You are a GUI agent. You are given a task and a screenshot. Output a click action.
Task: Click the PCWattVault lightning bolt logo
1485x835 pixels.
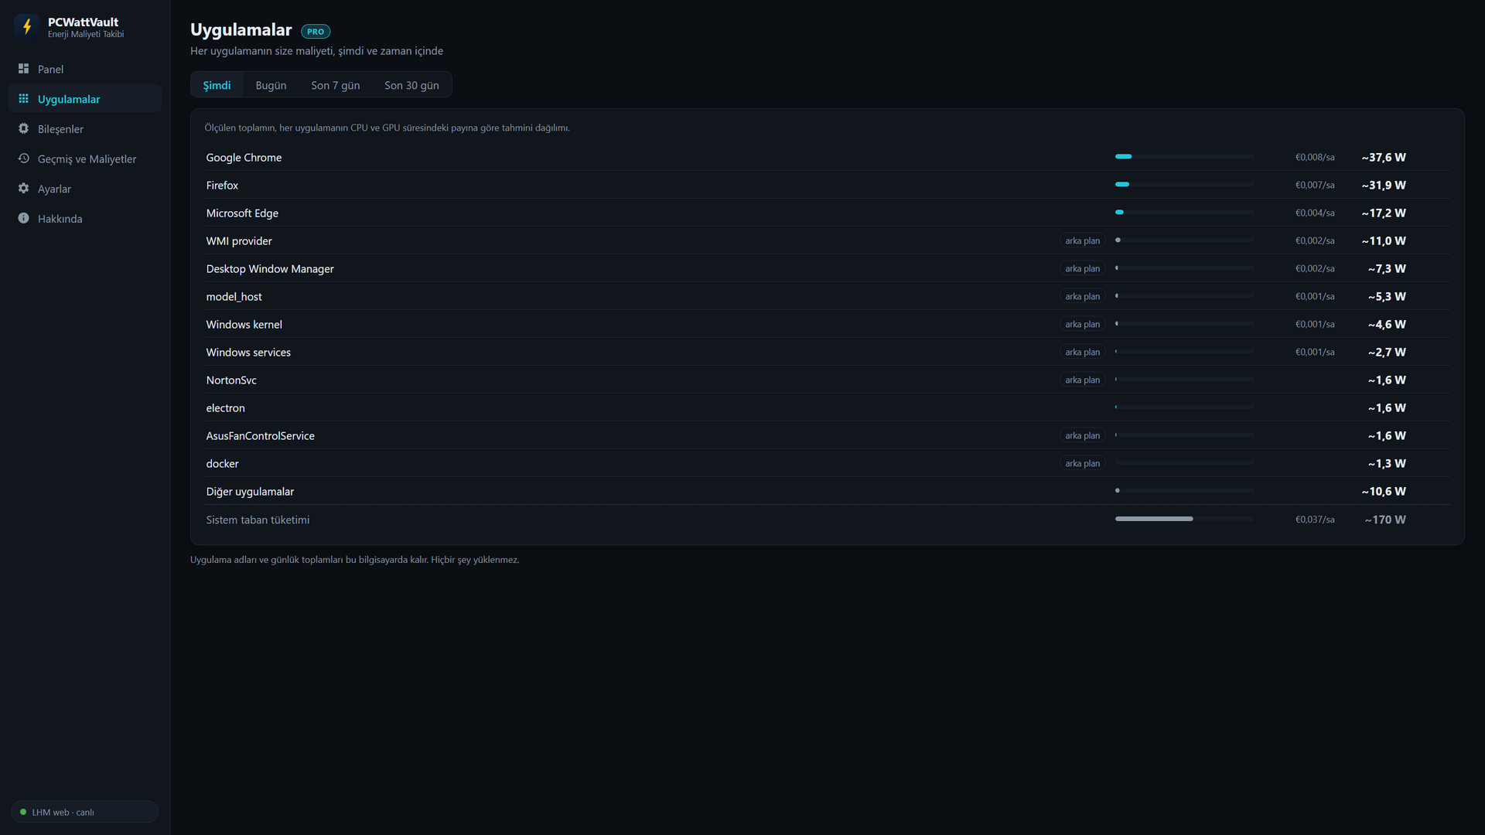click(27, 27)
